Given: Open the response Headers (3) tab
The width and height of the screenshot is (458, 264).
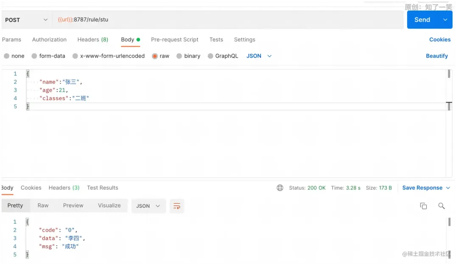Looking at the screenshot, I should [64, 188].
